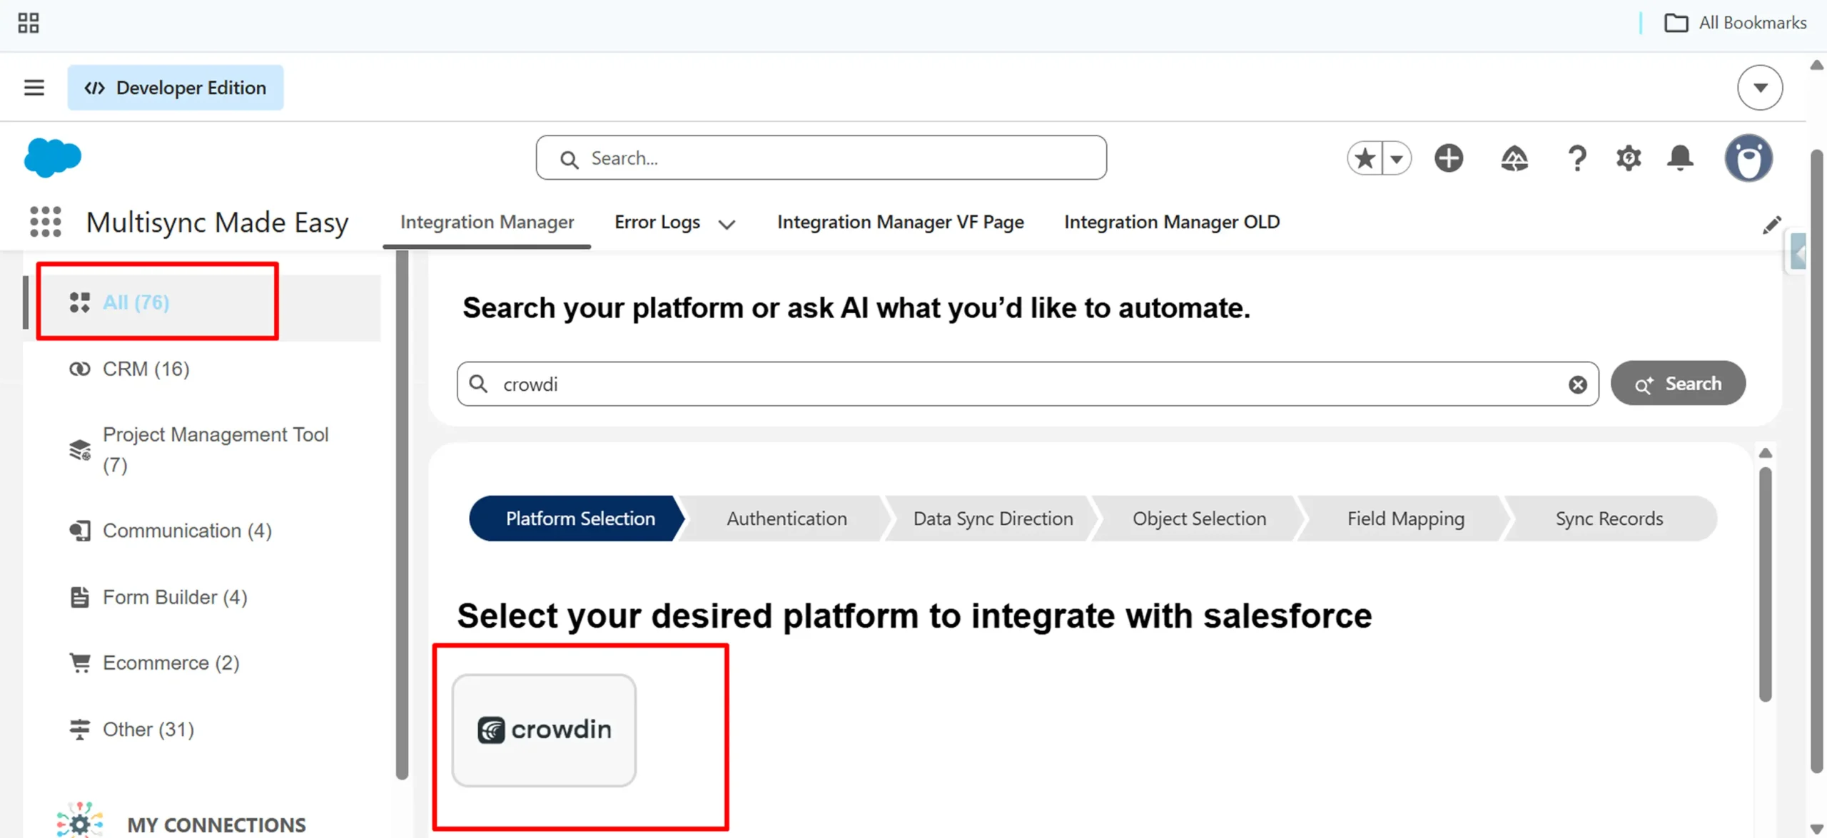Click the All category grid icon
Viewport: 1827px width, 838px height.
coord(79,302)
